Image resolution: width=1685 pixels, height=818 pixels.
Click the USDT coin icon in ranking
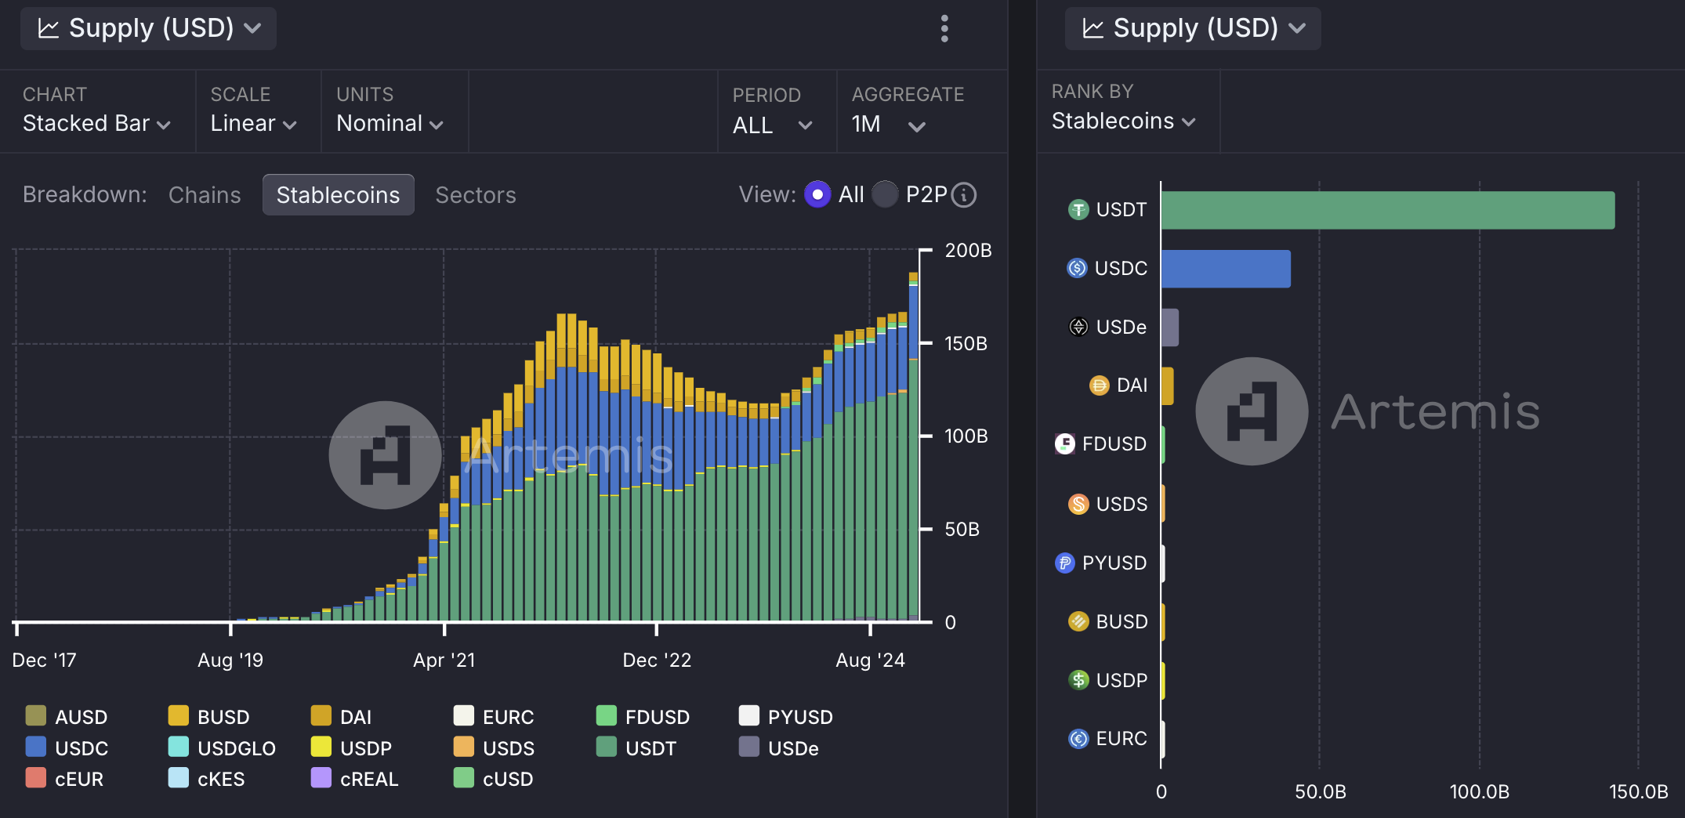[1078, 210]
